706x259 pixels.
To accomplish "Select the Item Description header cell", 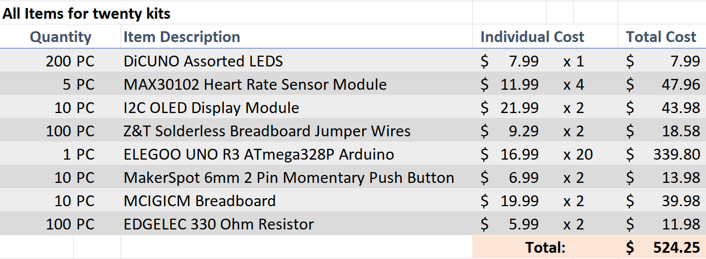I will click(182, 37).
